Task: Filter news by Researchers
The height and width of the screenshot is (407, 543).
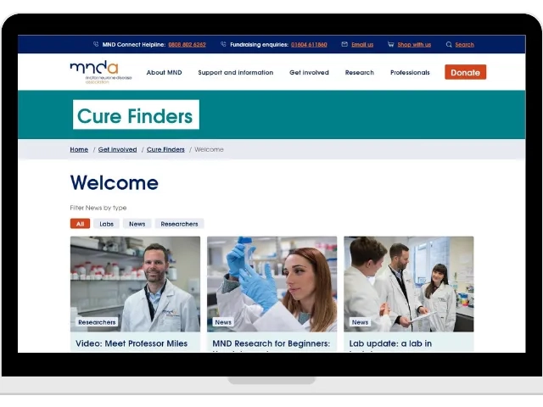Action: 179,224
